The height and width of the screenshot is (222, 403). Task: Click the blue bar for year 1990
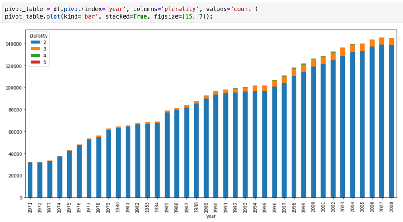216,146
